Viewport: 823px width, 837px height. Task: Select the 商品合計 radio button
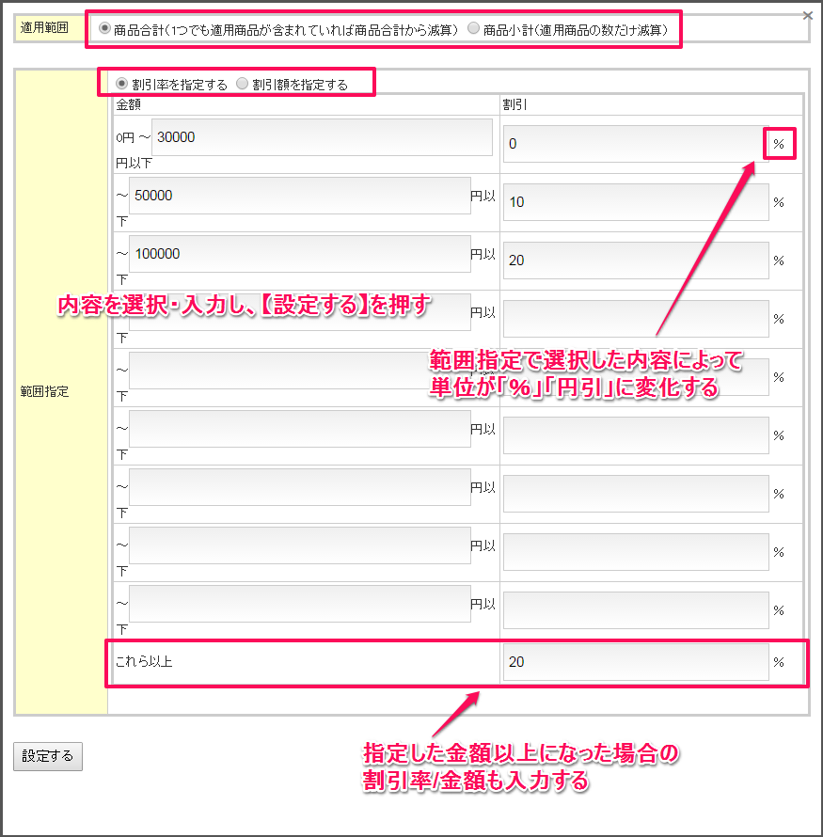[104, 29]
